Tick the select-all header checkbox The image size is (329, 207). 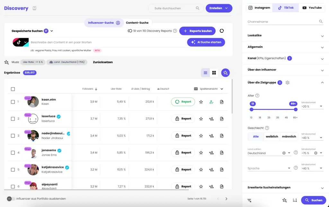[13, 89]
